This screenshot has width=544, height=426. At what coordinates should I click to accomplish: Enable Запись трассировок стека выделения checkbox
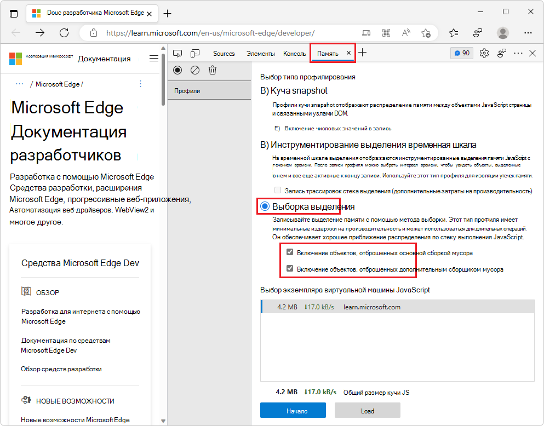[278, 190]
